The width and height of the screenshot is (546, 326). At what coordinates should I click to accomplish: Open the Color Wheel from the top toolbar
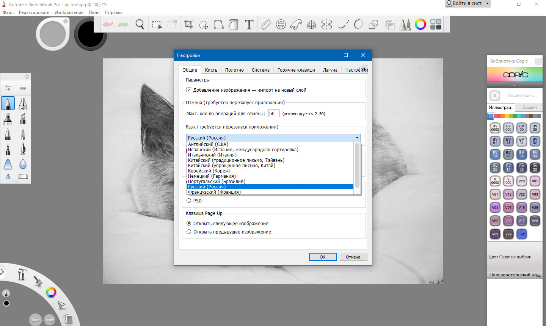[420, 25]
